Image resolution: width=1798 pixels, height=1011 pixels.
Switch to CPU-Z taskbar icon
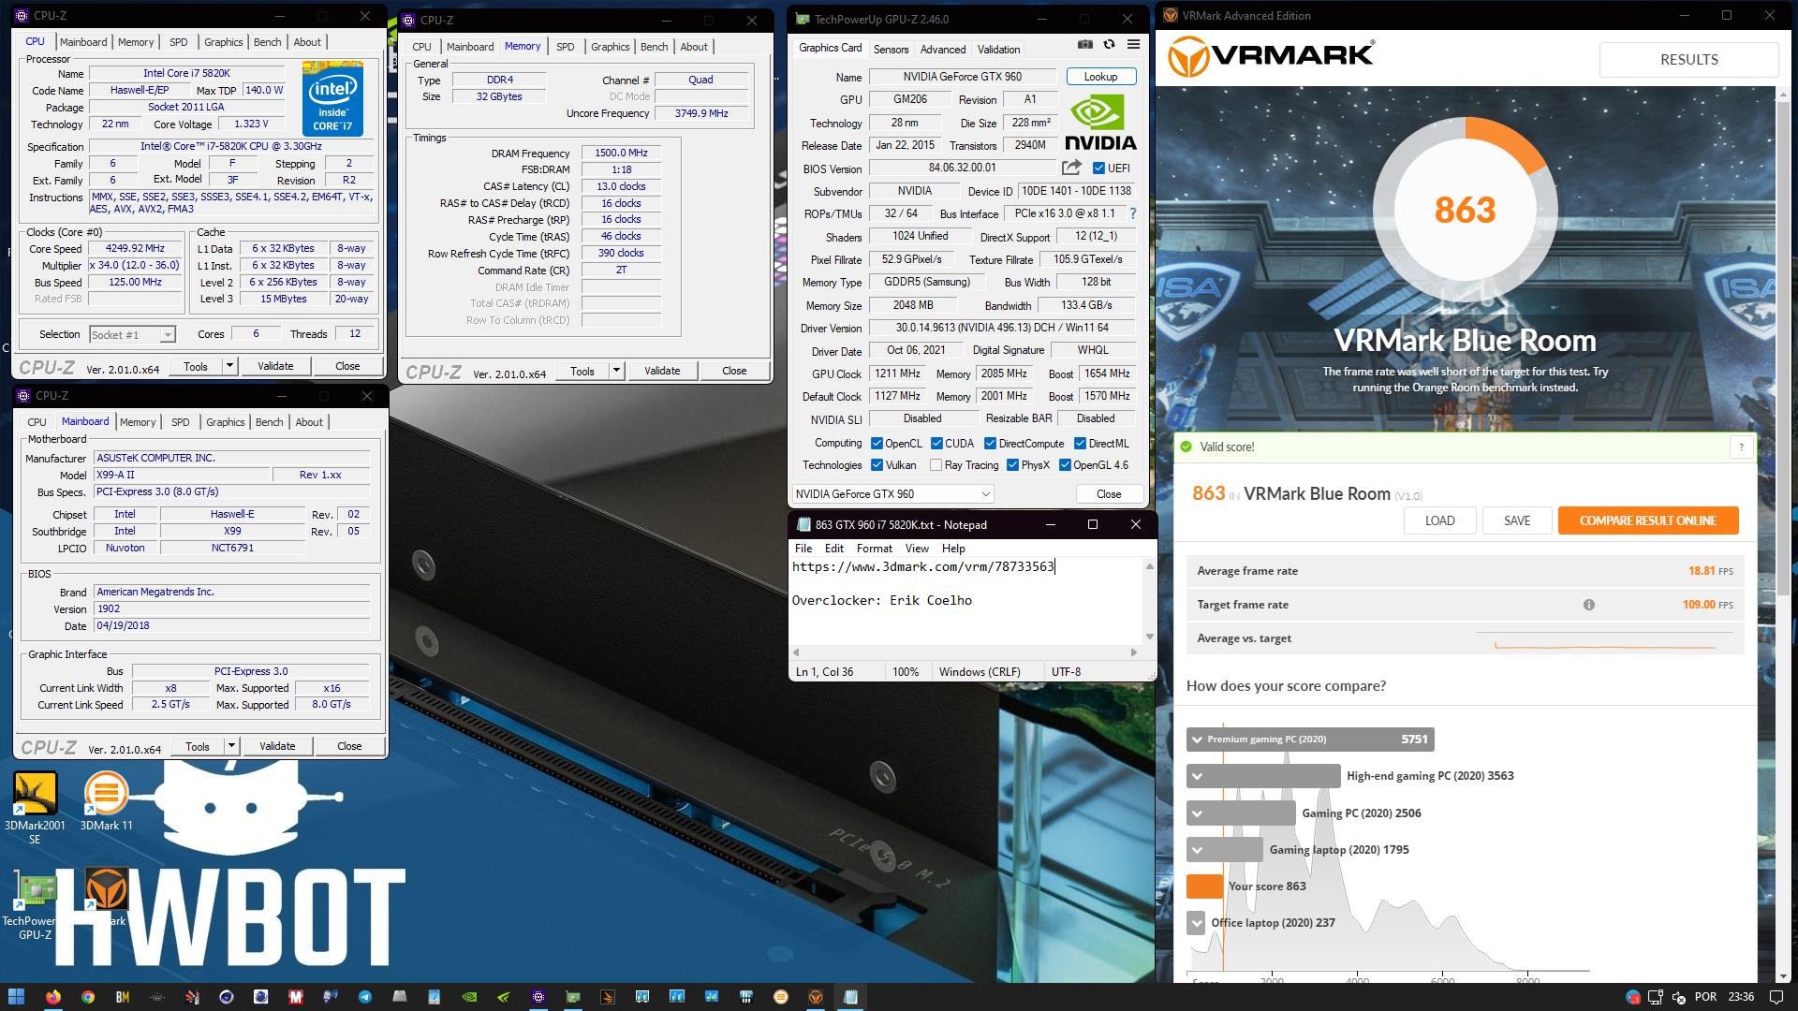pyautogui.click(x=538, y=997)
